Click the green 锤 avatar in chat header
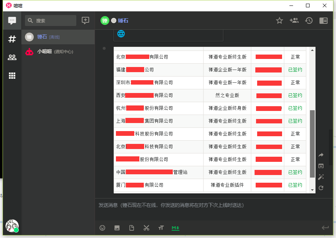 [x=105, y=21]
